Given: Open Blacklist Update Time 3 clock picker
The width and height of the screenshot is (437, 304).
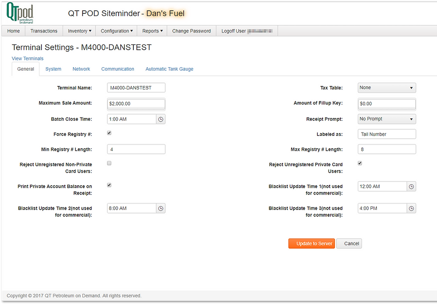Looking at the screenshot, I should (411, 208).
